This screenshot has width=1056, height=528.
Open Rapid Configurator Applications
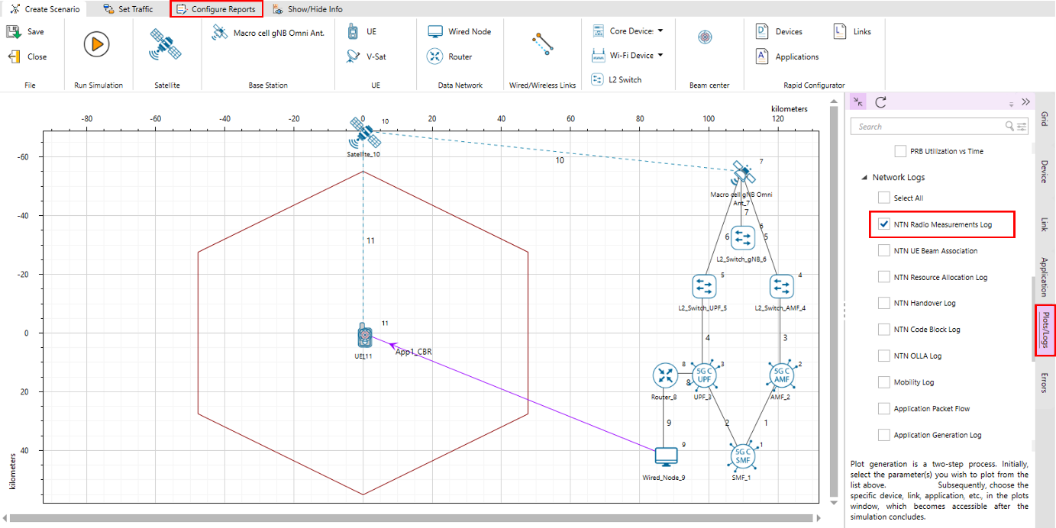tap(787, 56)
